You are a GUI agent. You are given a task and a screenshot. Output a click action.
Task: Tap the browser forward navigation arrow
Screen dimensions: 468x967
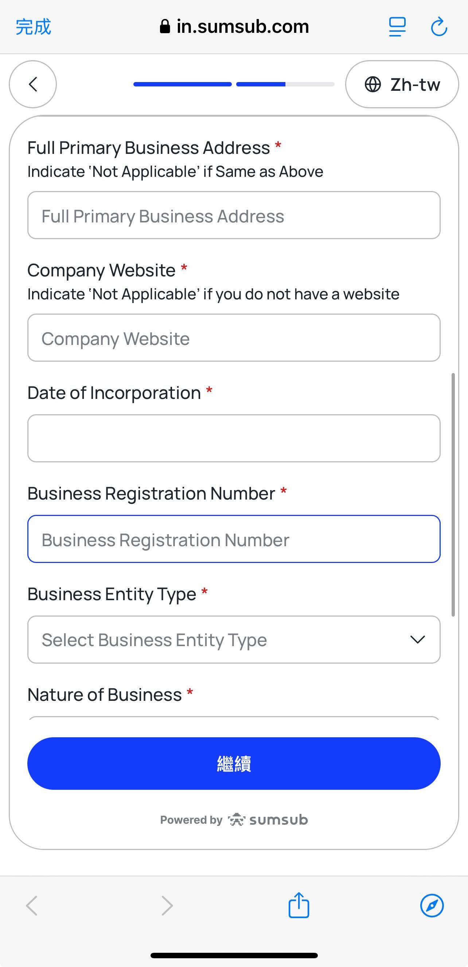tap(167, 905)
